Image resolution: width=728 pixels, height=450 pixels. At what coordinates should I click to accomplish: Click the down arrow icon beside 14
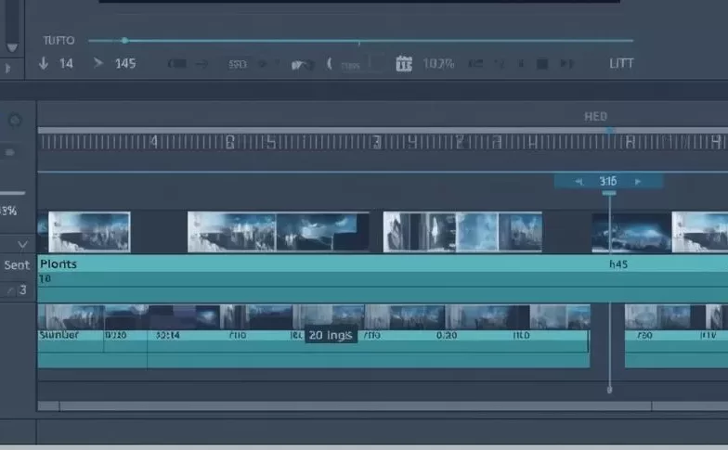43,64
